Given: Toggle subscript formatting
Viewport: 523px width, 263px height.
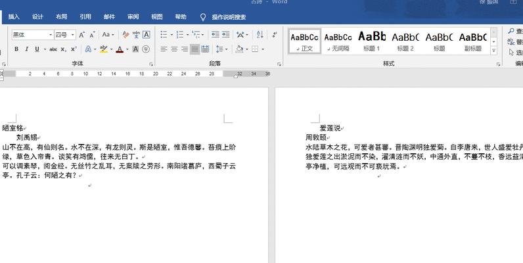Looking at the screenshot, I should tap(64, 49).
